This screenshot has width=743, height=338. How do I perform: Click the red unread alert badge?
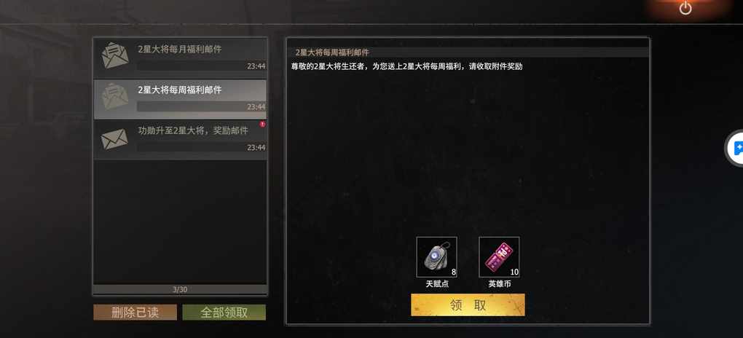point(262,125)
